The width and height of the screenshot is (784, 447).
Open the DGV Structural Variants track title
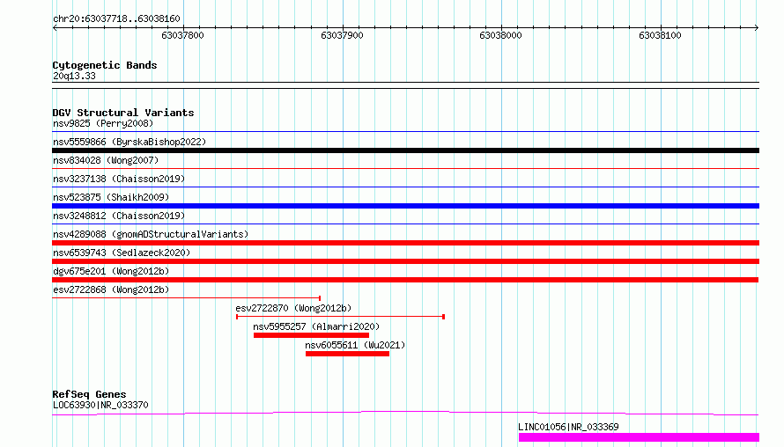point(123,113)
